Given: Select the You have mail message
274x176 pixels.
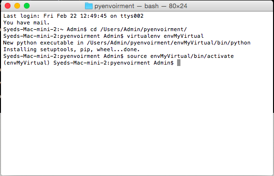Looking at the screenshot, I should [27, 22].
